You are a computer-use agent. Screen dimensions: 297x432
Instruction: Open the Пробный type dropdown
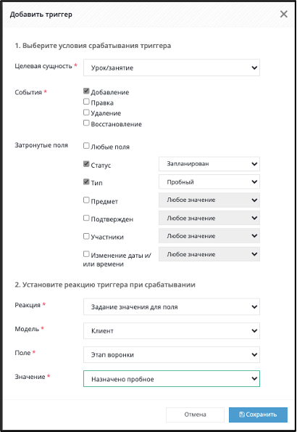209,182
